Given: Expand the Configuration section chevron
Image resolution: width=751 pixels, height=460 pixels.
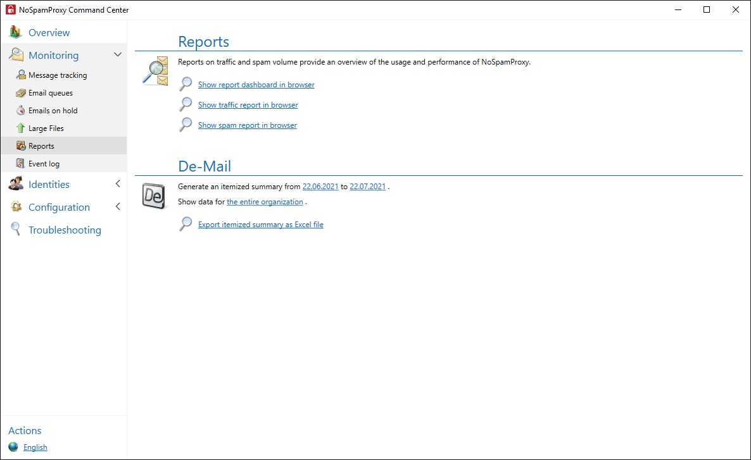Looking at the screenshot, I should [118, 206].
